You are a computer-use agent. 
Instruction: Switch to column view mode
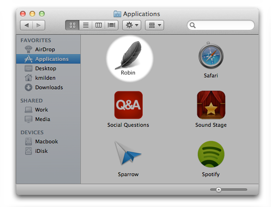tap(98, 25)
